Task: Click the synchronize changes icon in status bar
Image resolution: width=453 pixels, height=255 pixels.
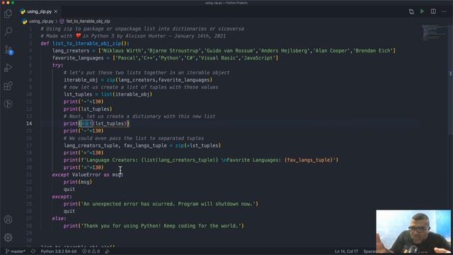Action: [33, 251]
